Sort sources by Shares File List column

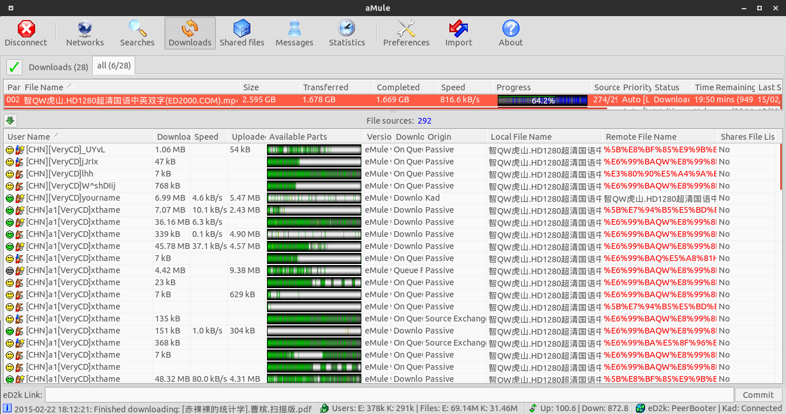click(747, 136)
